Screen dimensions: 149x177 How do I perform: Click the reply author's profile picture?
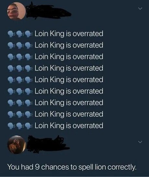(x=17, y=145)
